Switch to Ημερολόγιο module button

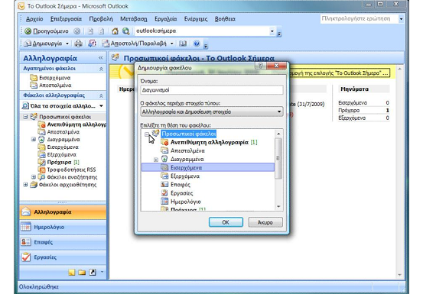click(63, 228)
